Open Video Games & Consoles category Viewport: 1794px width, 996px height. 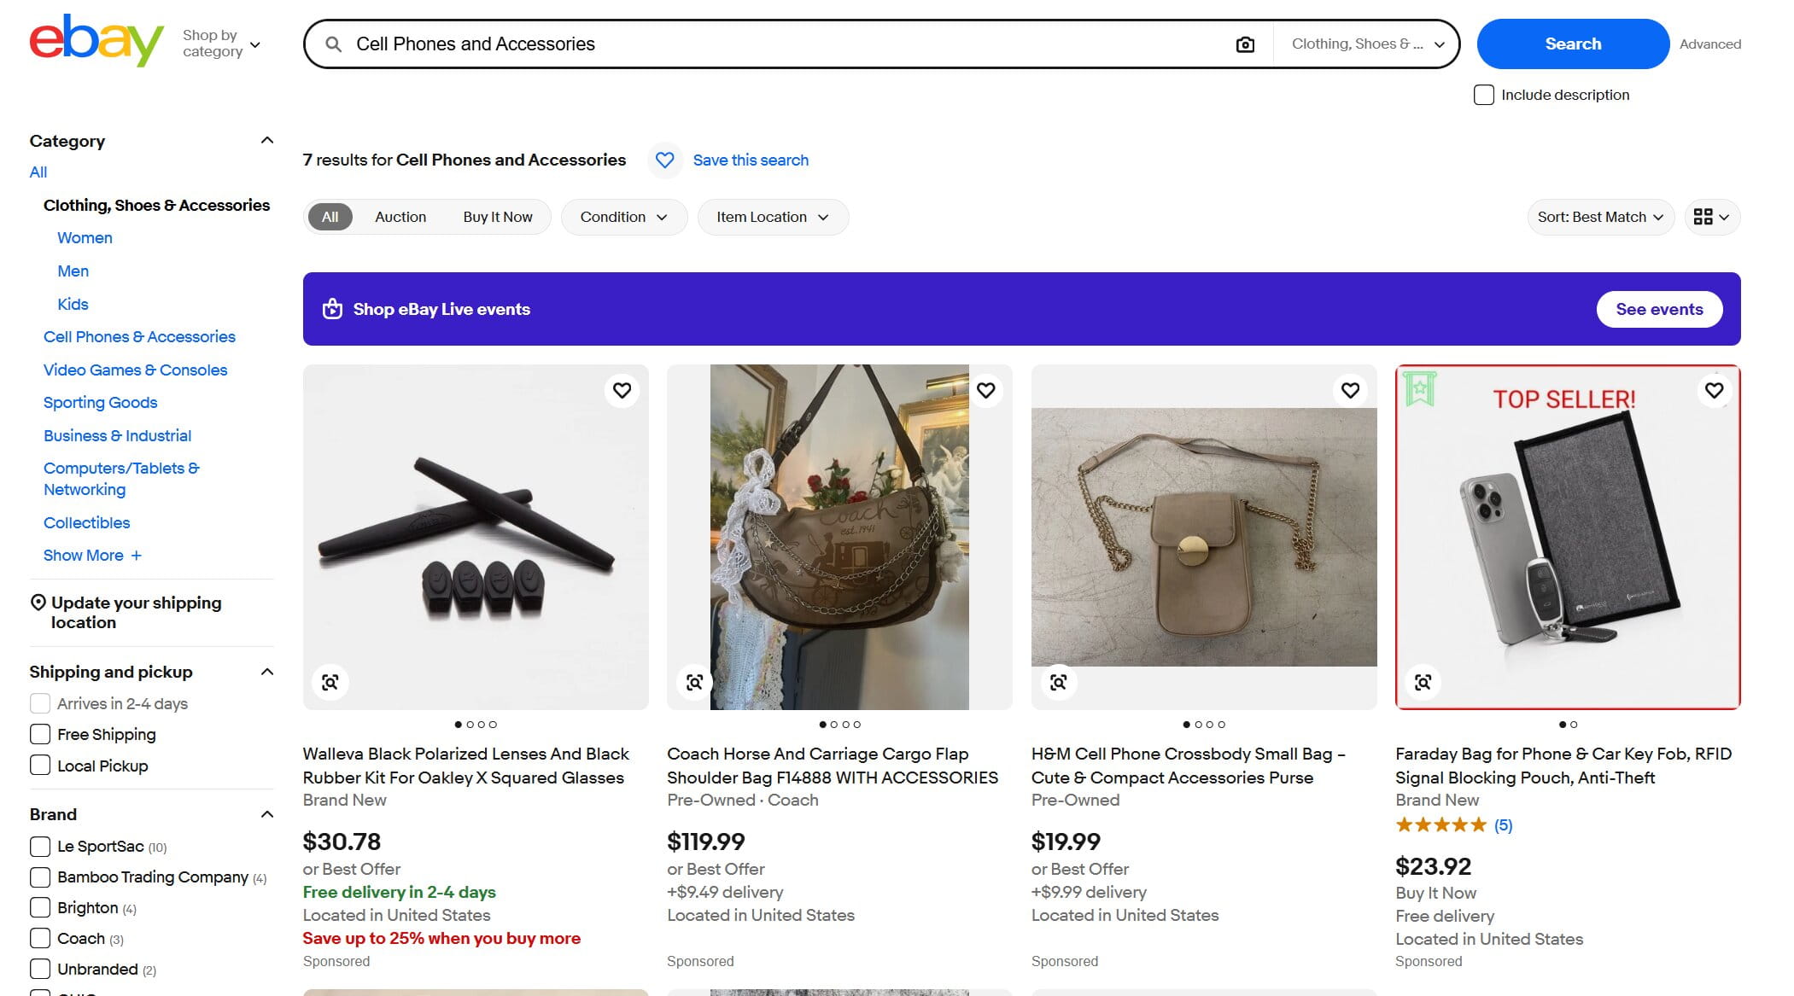135,370
